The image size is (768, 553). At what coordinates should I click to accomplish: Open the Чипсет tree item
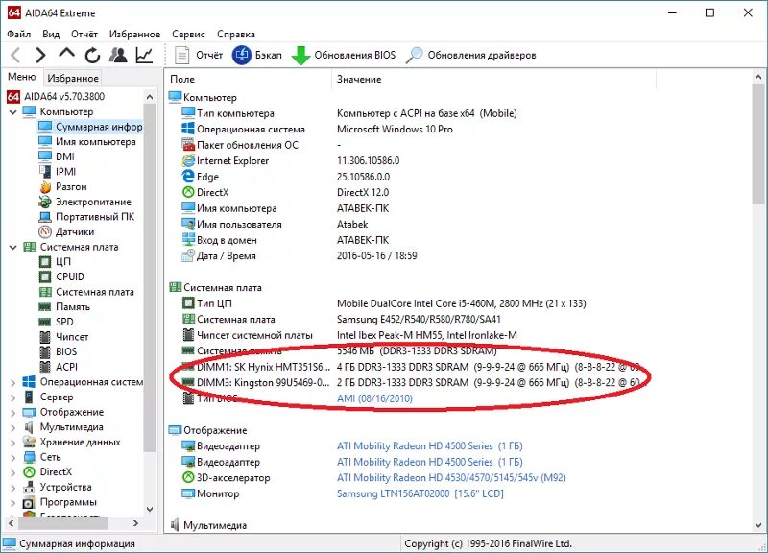[x=63, y=337]
